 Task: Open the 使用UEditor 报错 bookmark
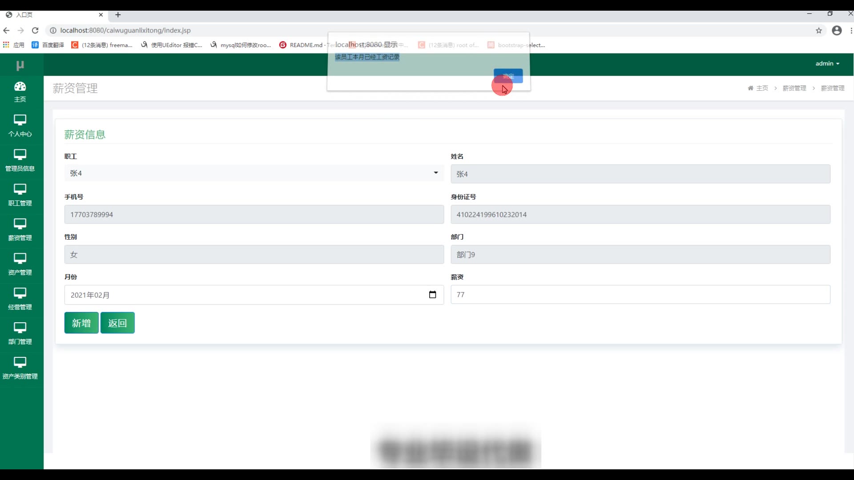(172, 45)
